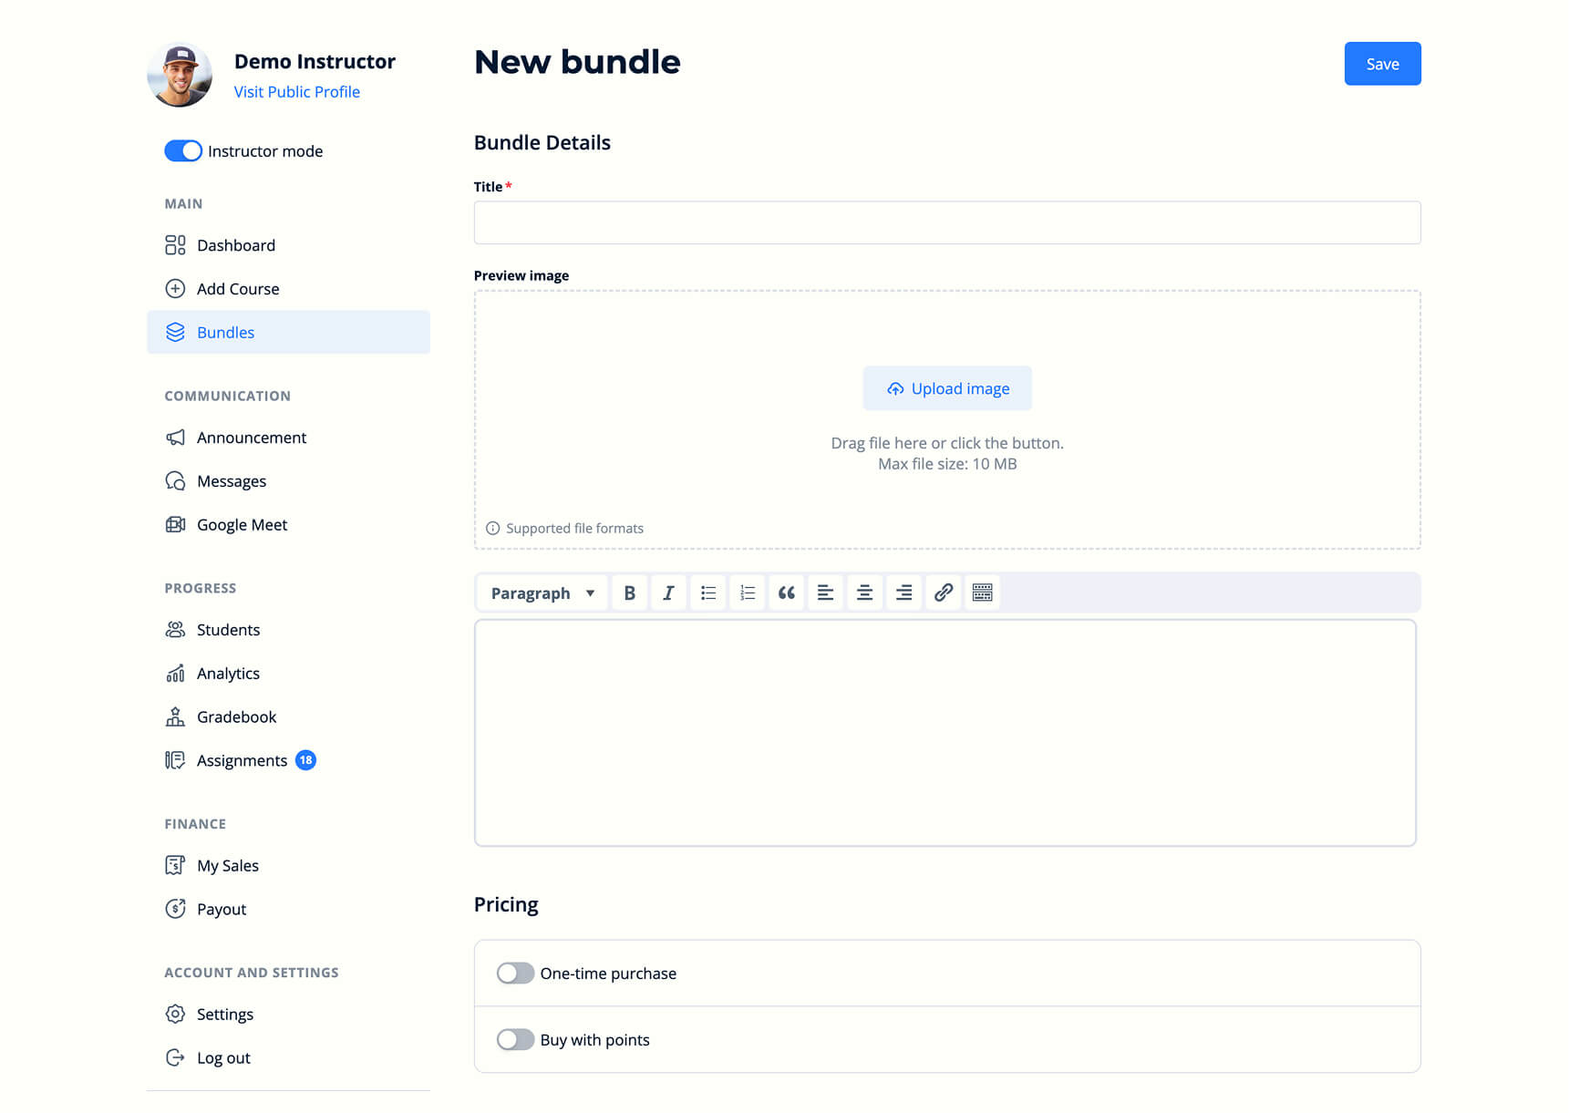Image resolution: width=1569 pixels, height=1113 pixels.
Task: Click the bundle Title input field
Action: 947,222
